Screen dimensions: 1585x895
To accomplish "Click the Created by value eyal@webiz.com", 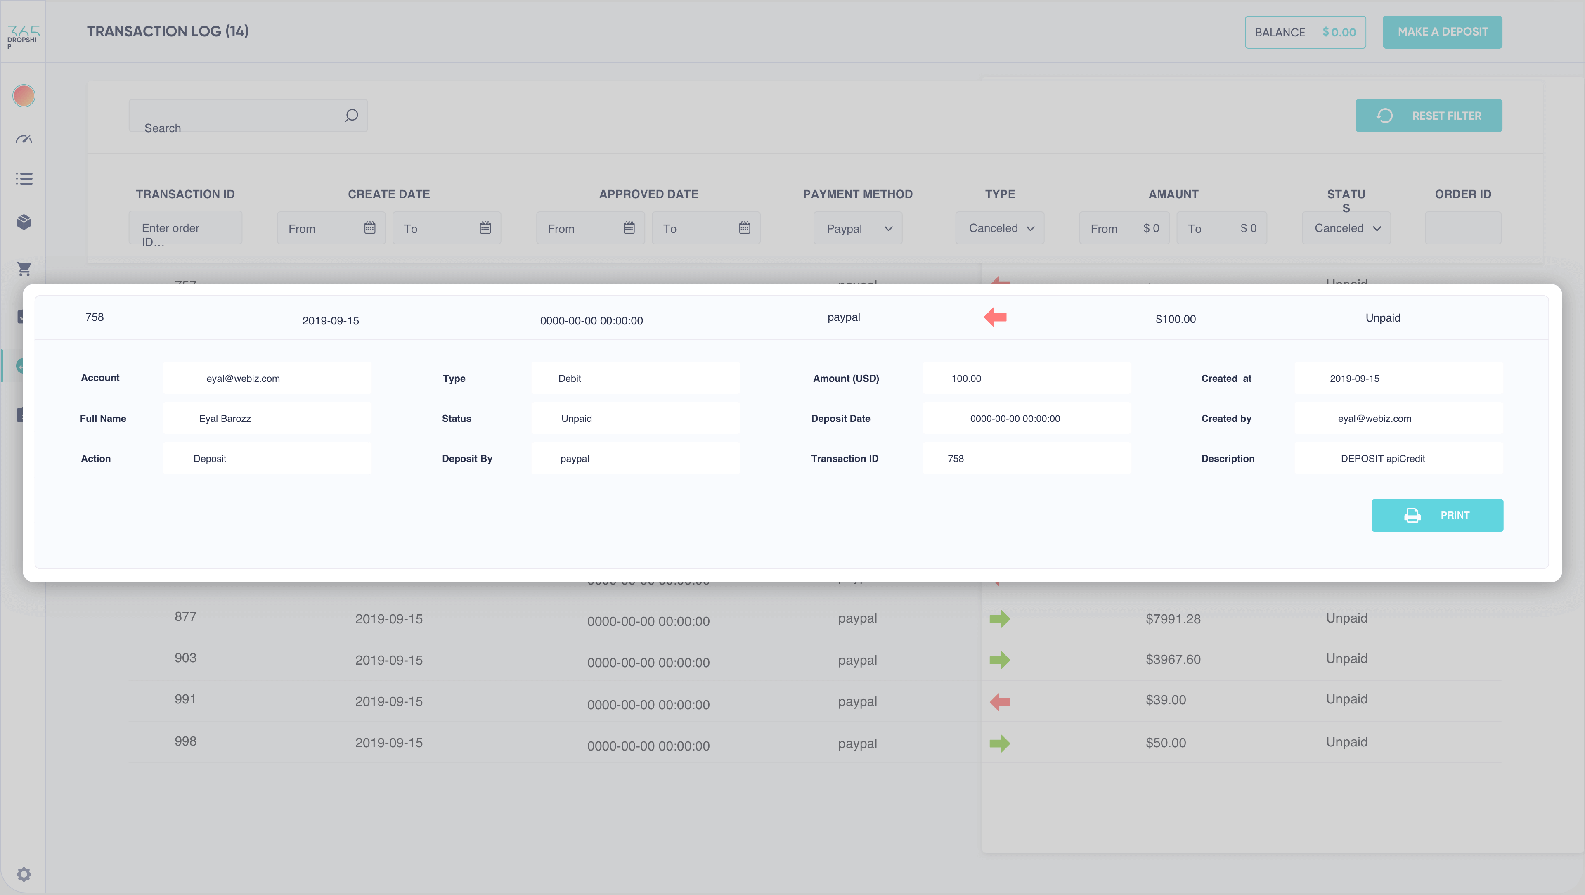I will [x=1374, y=419].
